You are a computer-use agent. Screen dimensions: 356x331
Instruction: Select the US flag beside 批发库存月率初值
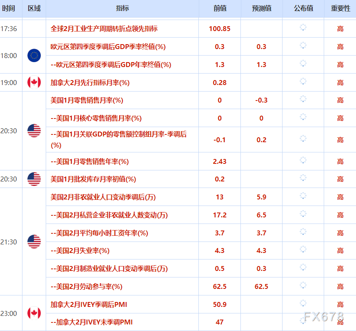coord(34,179)
